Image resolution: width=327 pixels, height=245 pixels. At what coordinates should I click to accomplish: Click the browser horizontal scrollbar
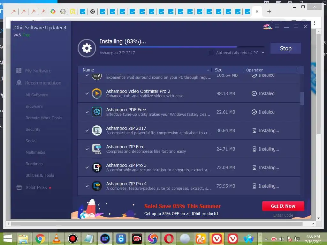(157, 224)
